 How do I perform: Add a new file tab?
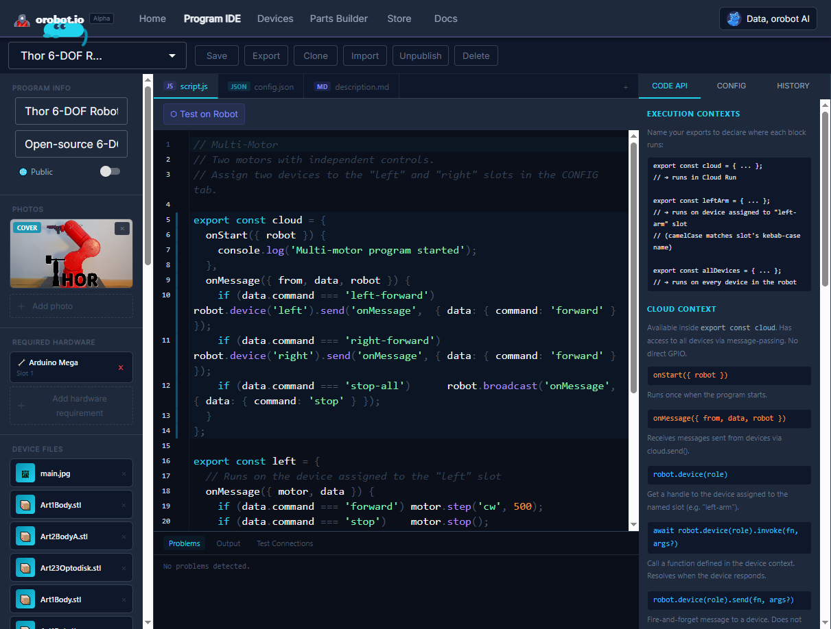(625, 88)
